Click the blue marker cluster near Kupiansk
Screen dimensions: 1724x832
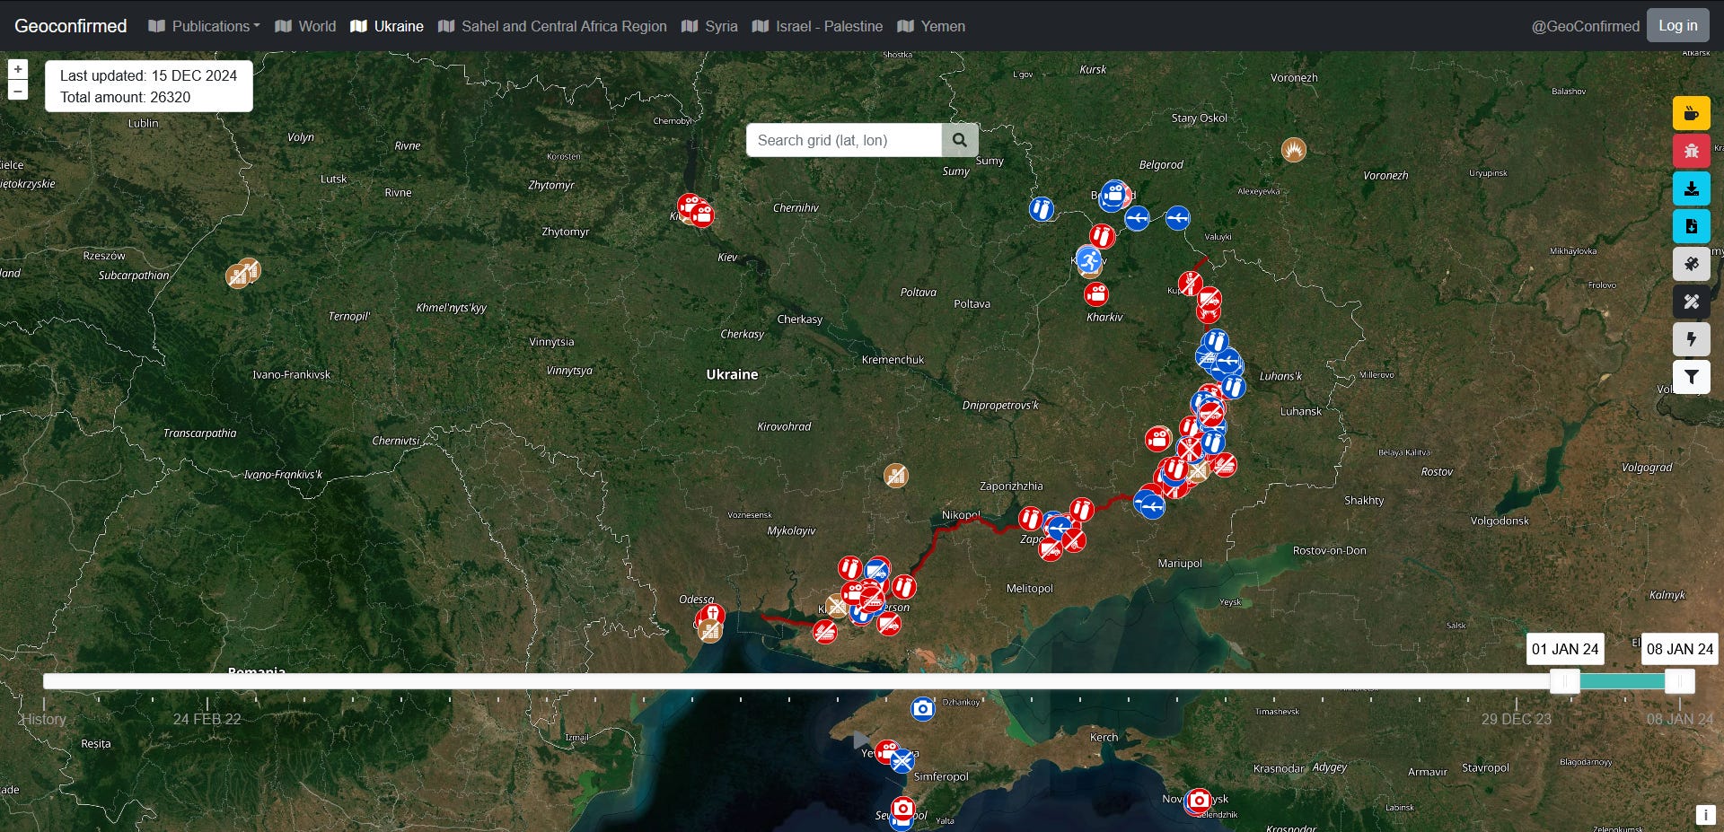(1215, 341)
